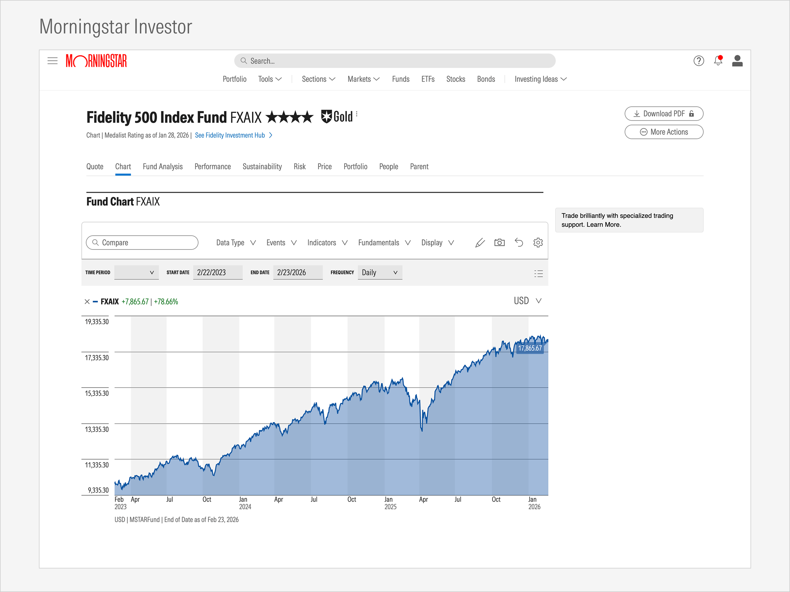
Task: Click the Morningstar logo
Action: (x=96, y=61)
